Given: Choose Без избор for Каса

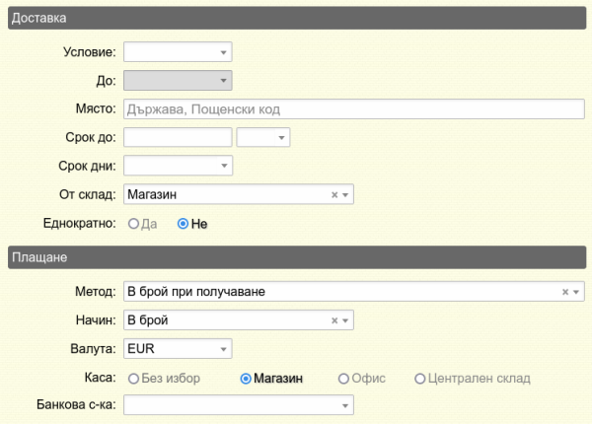Looking at the screenshot, I should (x=133, y=379).
